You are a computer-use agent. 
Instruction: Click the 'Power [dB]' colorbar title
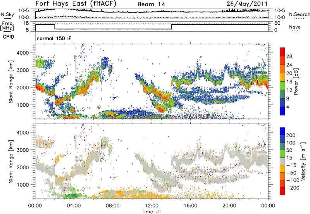pyautogui.click(x=296, y=82)
